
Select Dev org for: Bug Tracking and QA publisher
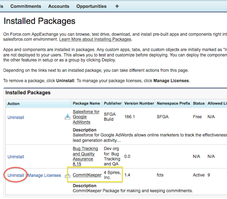coord(112,156)
